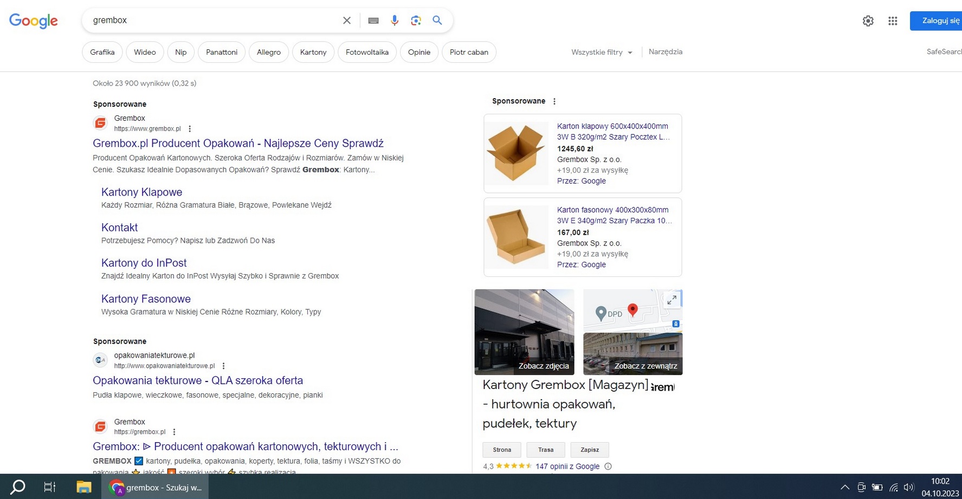Click the Karton fasonowy product image
The width and height of the screenshot is (962, 499).
tap(516, 237)
